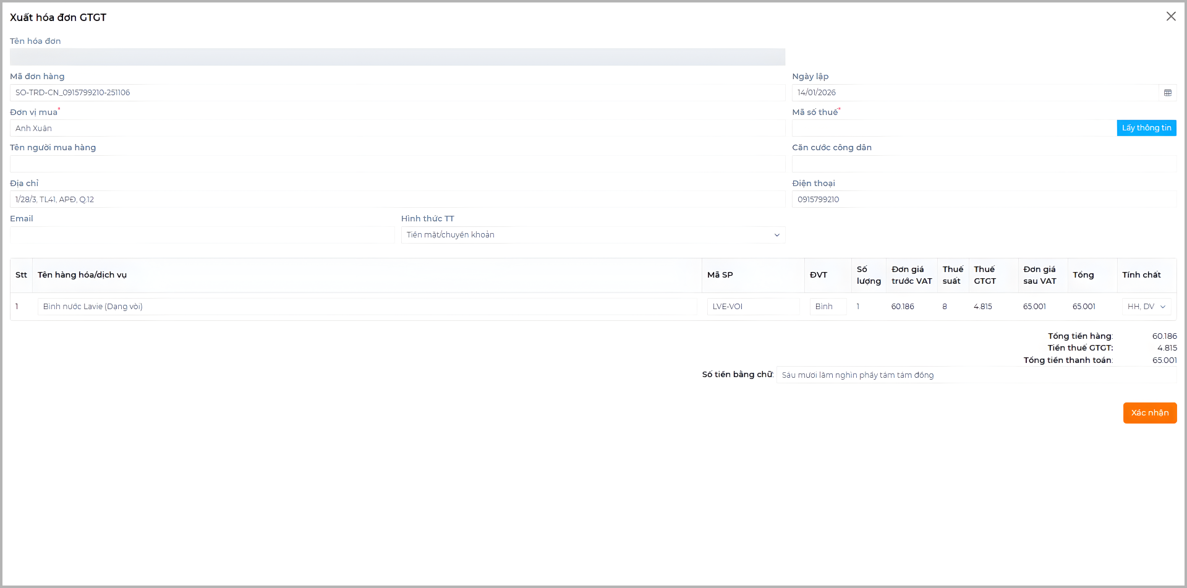Select the Mã số thuế input
This screenshot has width=1187, height=588.
pyautogui.click(x=953, y=129)
